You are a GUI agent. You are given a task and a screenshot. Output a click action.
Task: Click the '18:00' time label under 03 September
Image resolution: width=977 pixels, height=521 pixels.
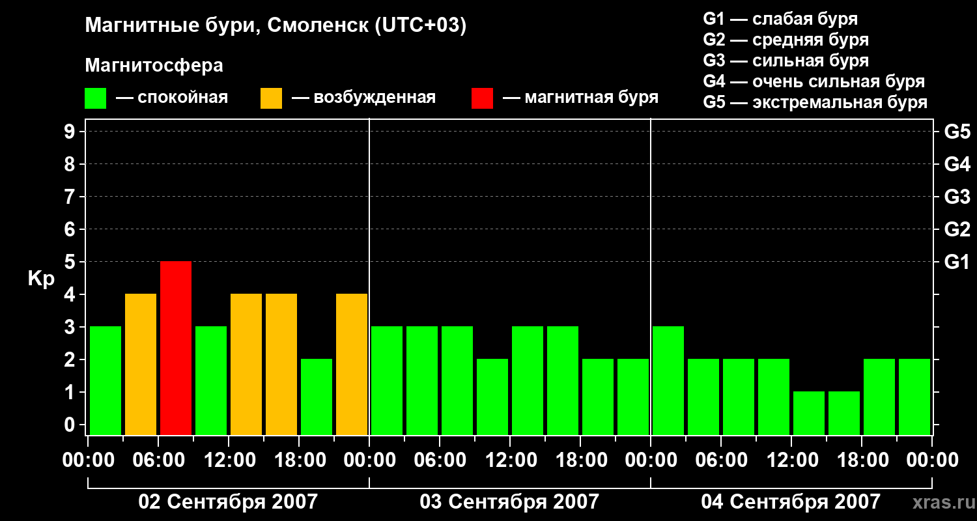pos(580,460)
